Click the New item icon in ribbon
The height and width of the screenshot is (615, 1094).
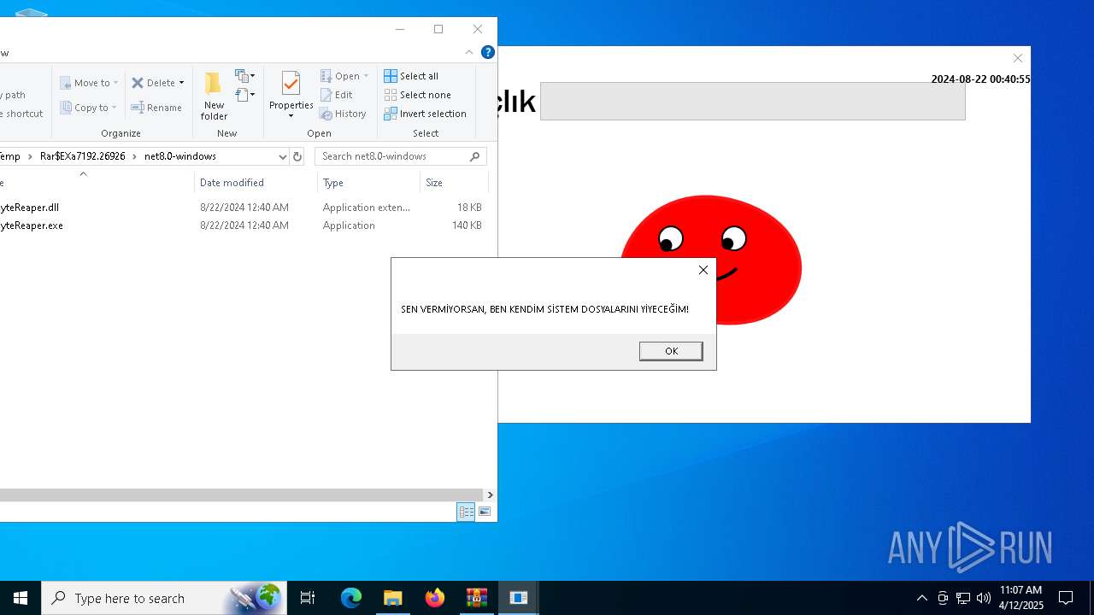click(x=244, y=76)
